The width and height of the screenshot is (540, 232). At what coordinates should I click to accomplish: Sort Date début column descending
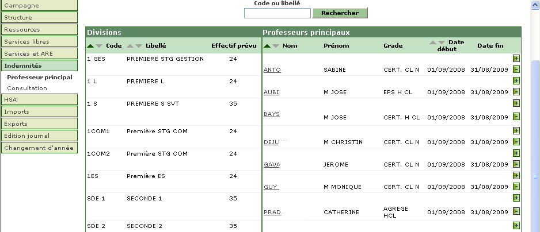tap(442, 42)
